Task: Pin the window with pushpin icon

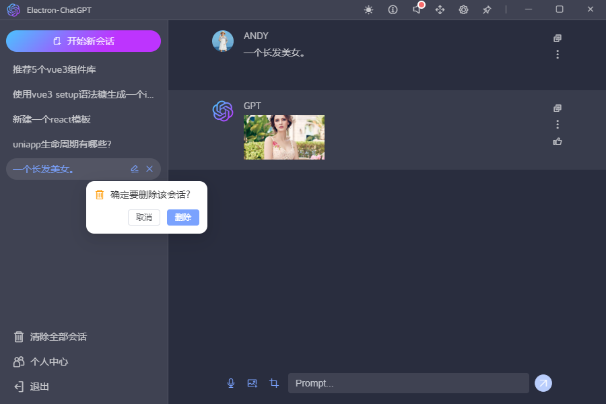Action: click(x=487, y=9)
